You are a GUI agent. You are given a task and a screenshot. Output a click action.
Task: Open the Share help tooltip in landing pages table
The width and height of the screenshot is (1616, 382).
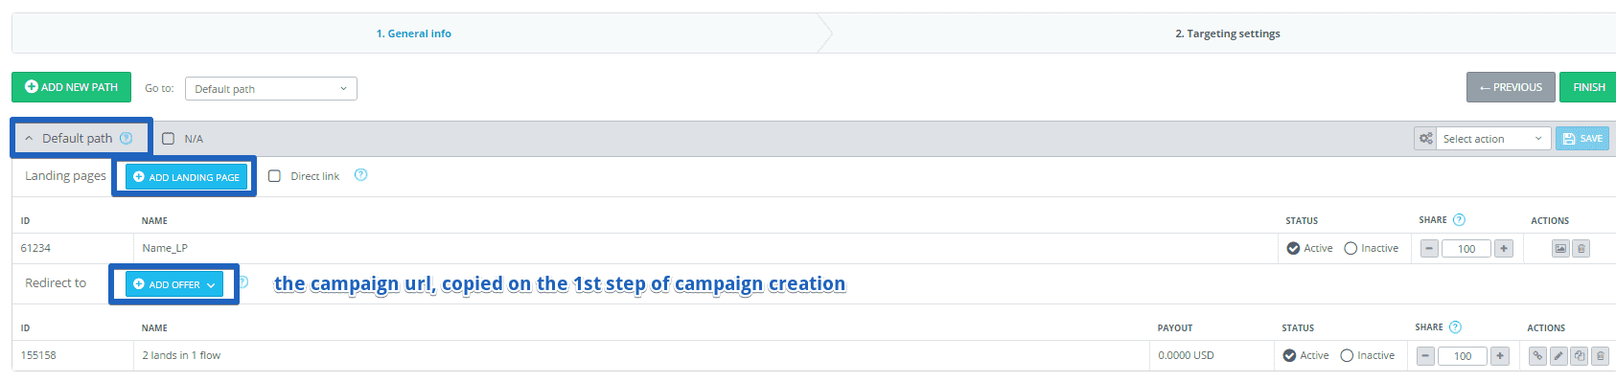(x=1459, y=220)
